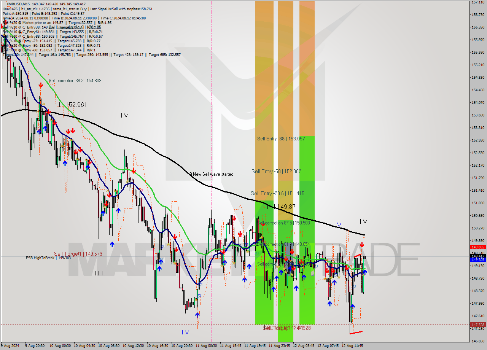Click the 'Sell Entry -50 | 152.082' label
Screen dimensions: 487x350
click(276, 172)
